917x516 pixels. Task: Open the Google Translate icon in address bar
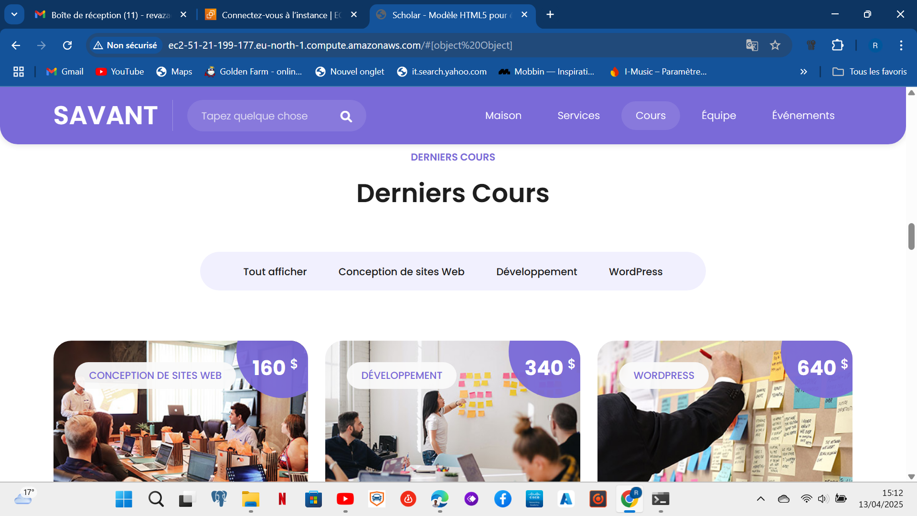tap(752, 45)
